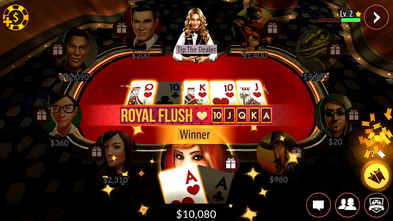
Task: Open the friends list icon
Action: pos(347,205)
